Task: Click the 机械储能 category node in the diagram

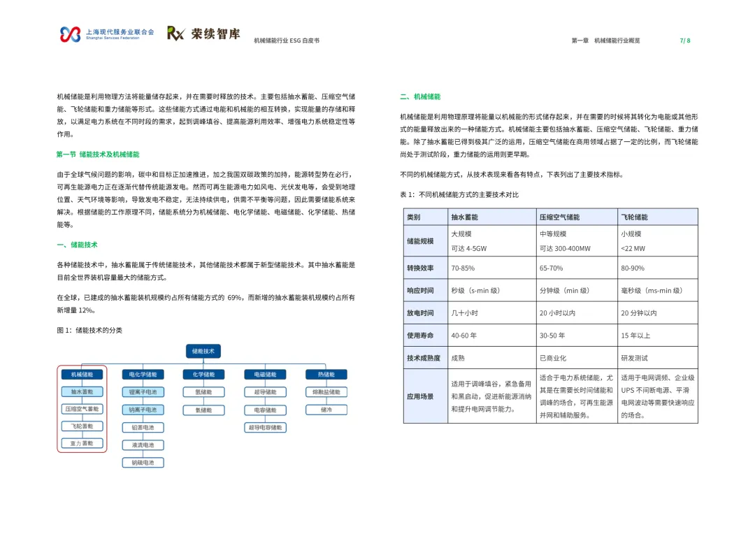Action: coord(82,374)
